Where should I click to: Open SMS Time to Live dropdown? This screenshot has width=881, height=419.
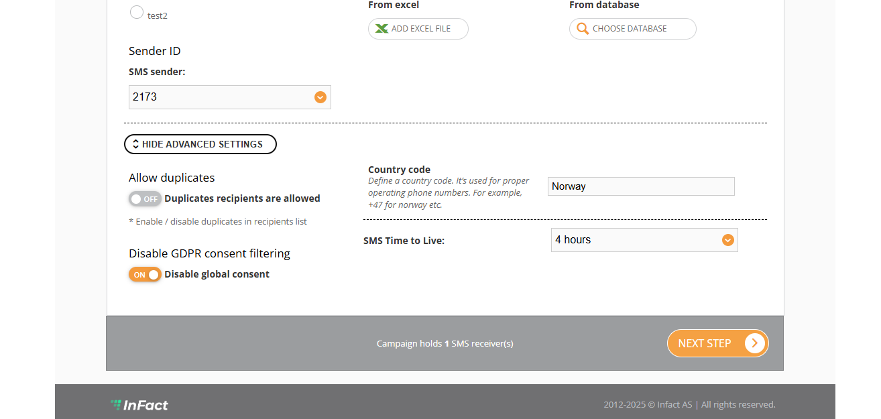pos(637,240)
